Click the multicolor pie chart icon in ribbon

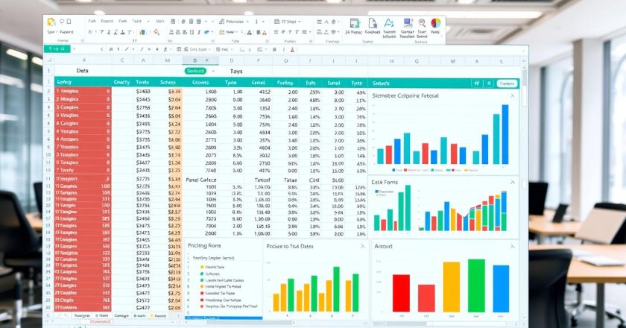pyautogui.click(x=436, y=25)
